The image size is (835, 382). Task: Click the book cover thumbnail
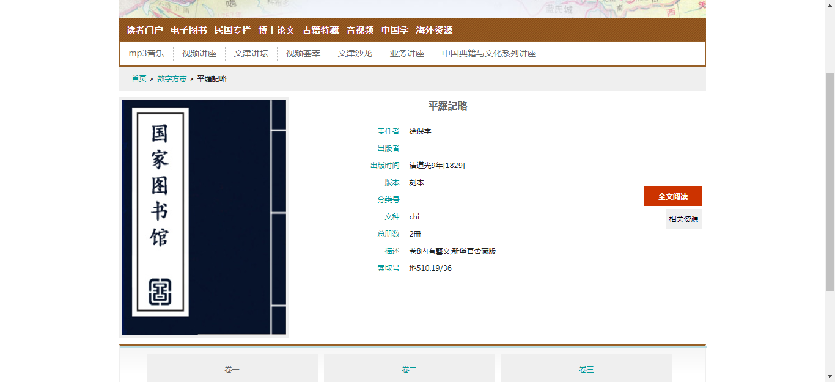coord(204,218)
